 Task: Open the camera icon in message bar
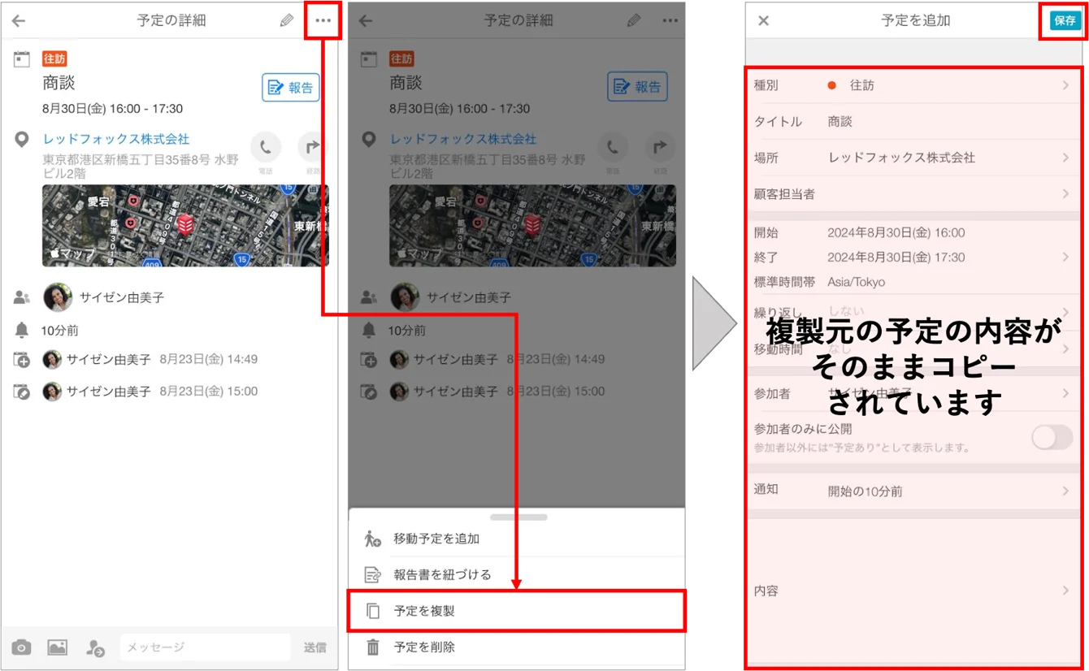coord(22,647)
